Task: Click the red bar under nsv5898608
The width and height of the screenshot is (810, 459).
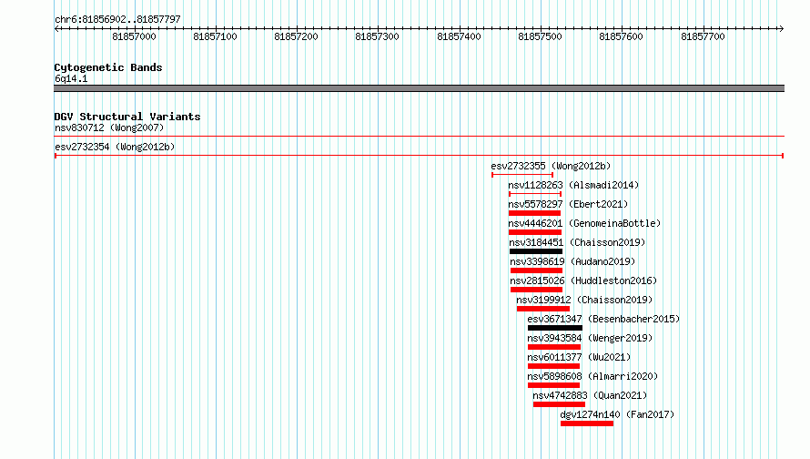Action: pyautogui.click(x=553, y=385)
